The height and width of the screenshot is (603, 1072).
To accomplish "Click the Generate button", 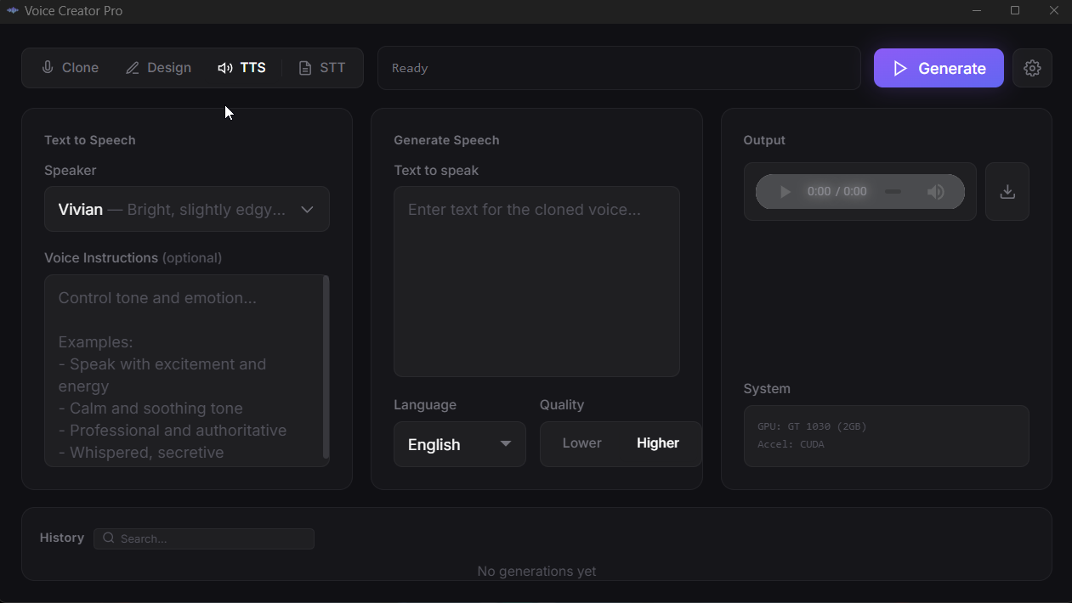I will tap(939, 68).
